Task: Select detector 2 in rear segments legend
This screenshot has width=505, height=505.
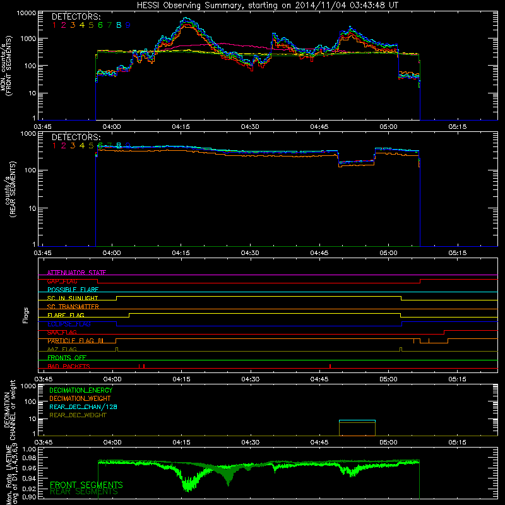Action: 64,146
